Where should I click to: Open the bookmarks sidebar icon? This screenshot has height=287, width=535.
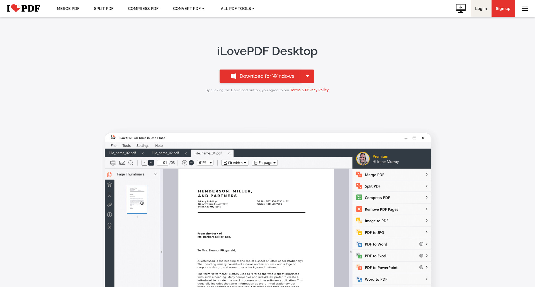(110, 195)
